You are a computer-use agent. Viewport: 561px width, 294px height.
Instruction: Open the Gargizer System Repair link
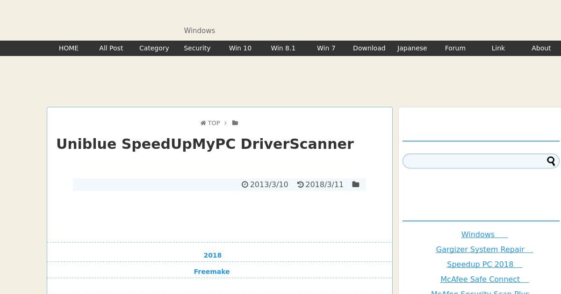click(484, 249)
